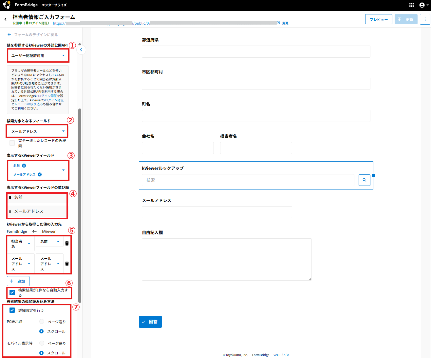
Task: Click the 自由記入欄 text area
Action: [226, 259]
